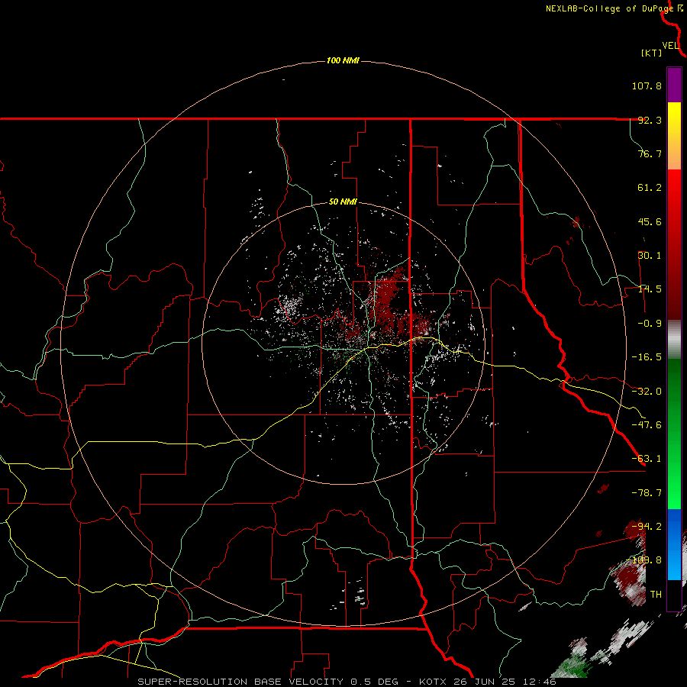Click the -47.6 scale value

(x=647, y=425)
